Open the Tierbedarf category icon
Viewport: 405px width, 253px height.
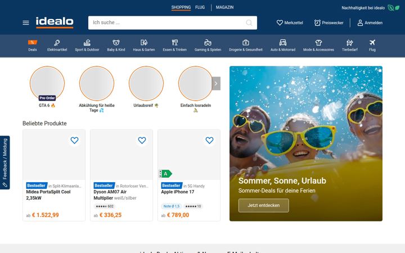tap(349, 42)
